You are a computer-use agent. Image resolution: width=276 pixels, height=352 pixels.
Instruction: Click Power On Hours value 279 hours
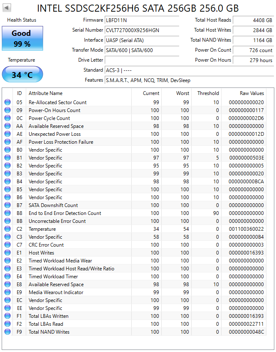(x=253, y=60)
